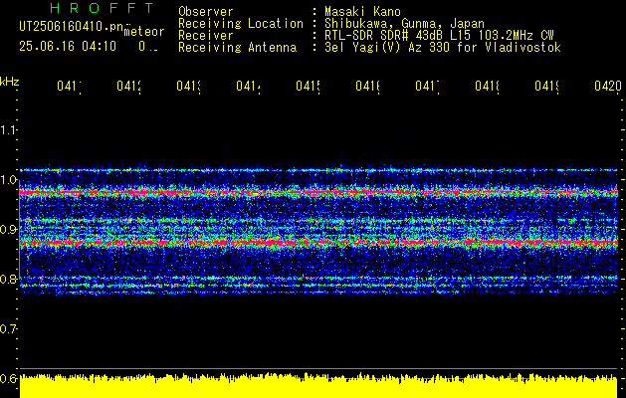Click the 0412 time marker
Screen dimensions: 626x398
coord(129,87)
